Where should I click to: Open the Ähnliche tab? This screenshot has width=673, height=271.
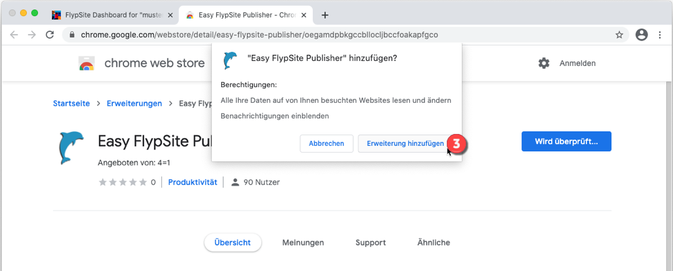434,243
